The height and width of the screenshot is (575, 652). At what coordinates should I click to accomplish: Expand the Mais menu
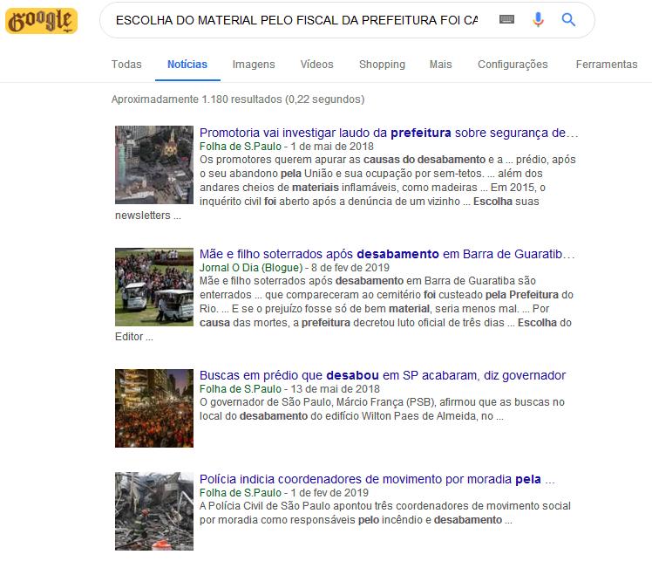click(441, 65)
